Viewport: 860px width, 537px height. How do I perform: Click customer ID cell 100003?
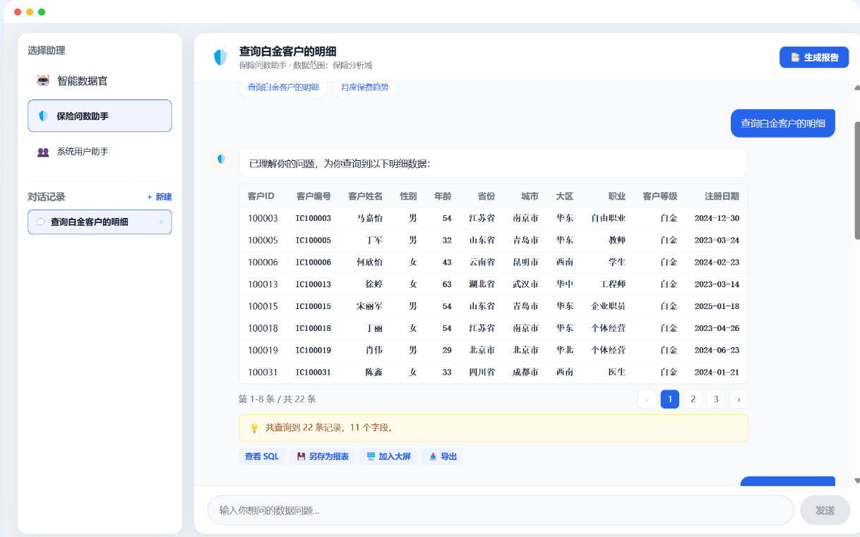point(263,218)
